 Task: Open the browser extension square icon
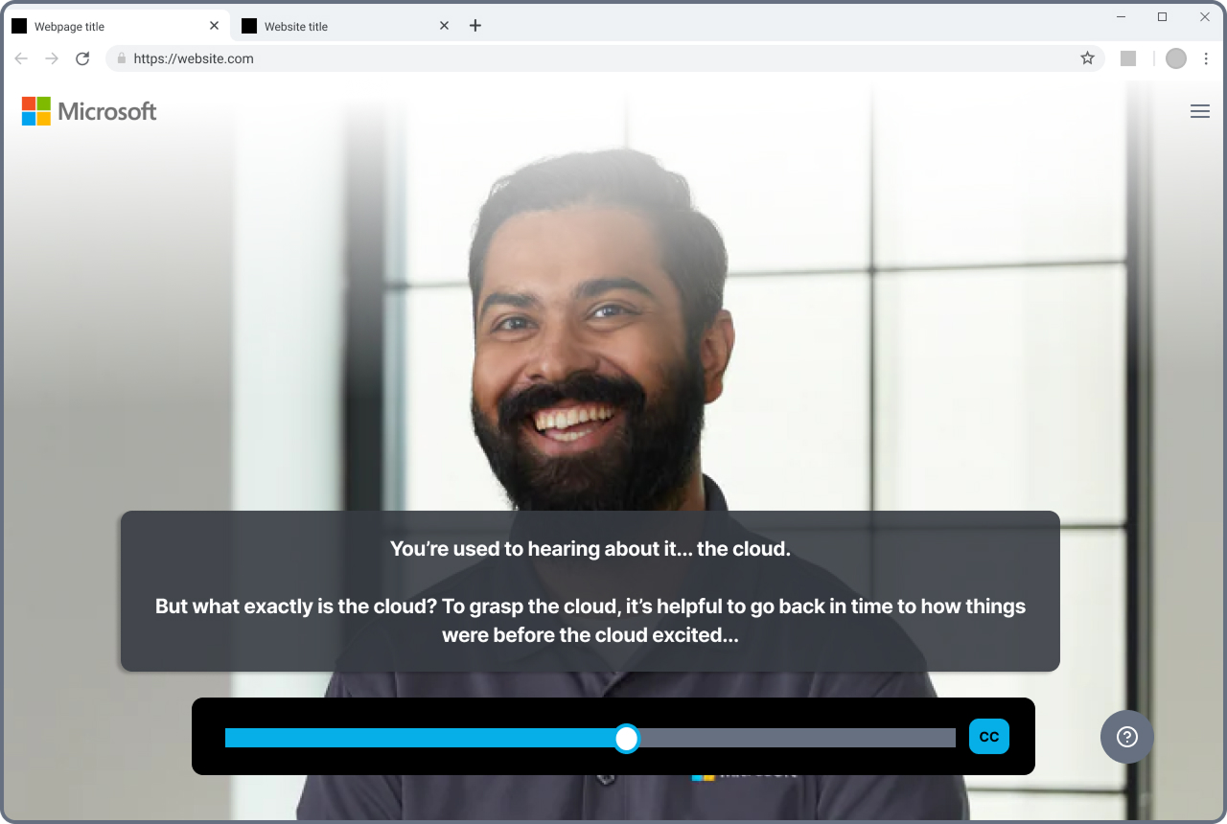pyautogui.click(x=1128, y=58)
